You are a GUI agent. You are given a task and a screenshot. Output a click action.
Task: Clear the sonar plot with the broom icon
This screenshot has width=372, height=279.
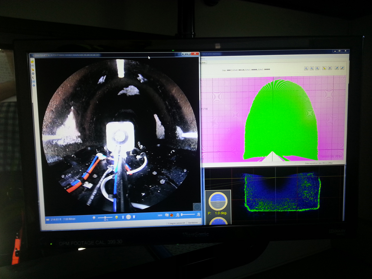click(324, 68)
